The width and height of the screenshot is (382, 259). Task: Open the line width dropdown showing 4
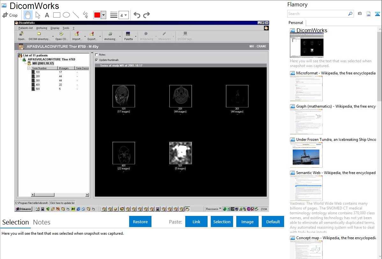[124, 15]
